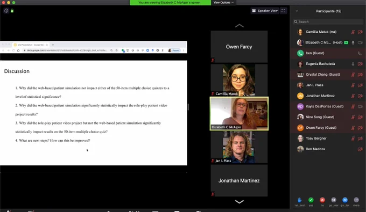Screen dimensions: 366x212
Task: Select Jan L Plass video thumbnail
Action: [240, 147]
